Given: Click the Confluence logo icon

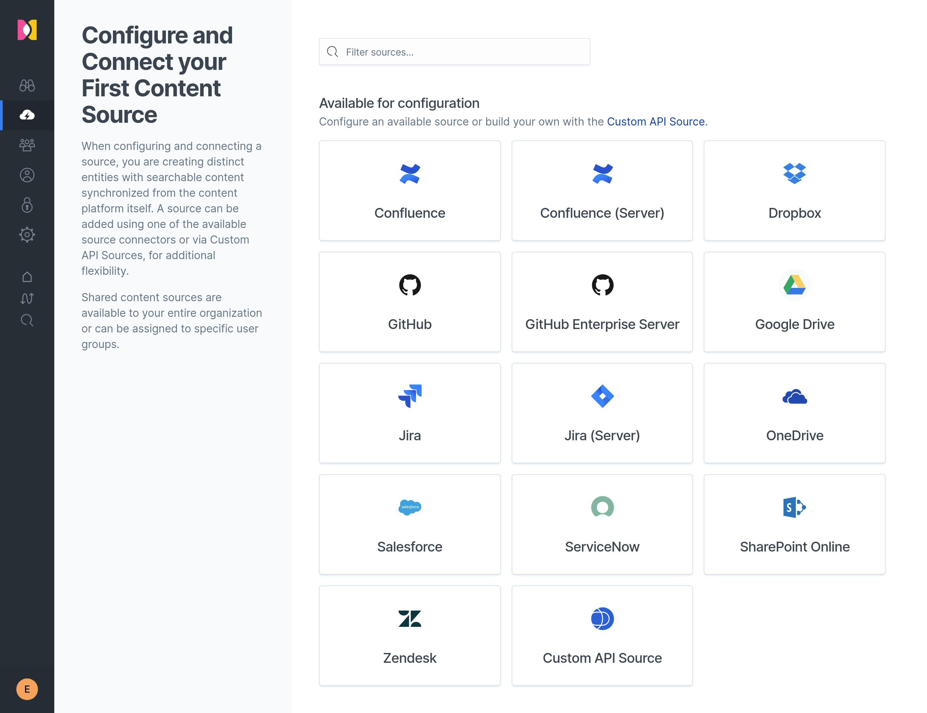Looking at the screenshot, I should coord(410,174).
